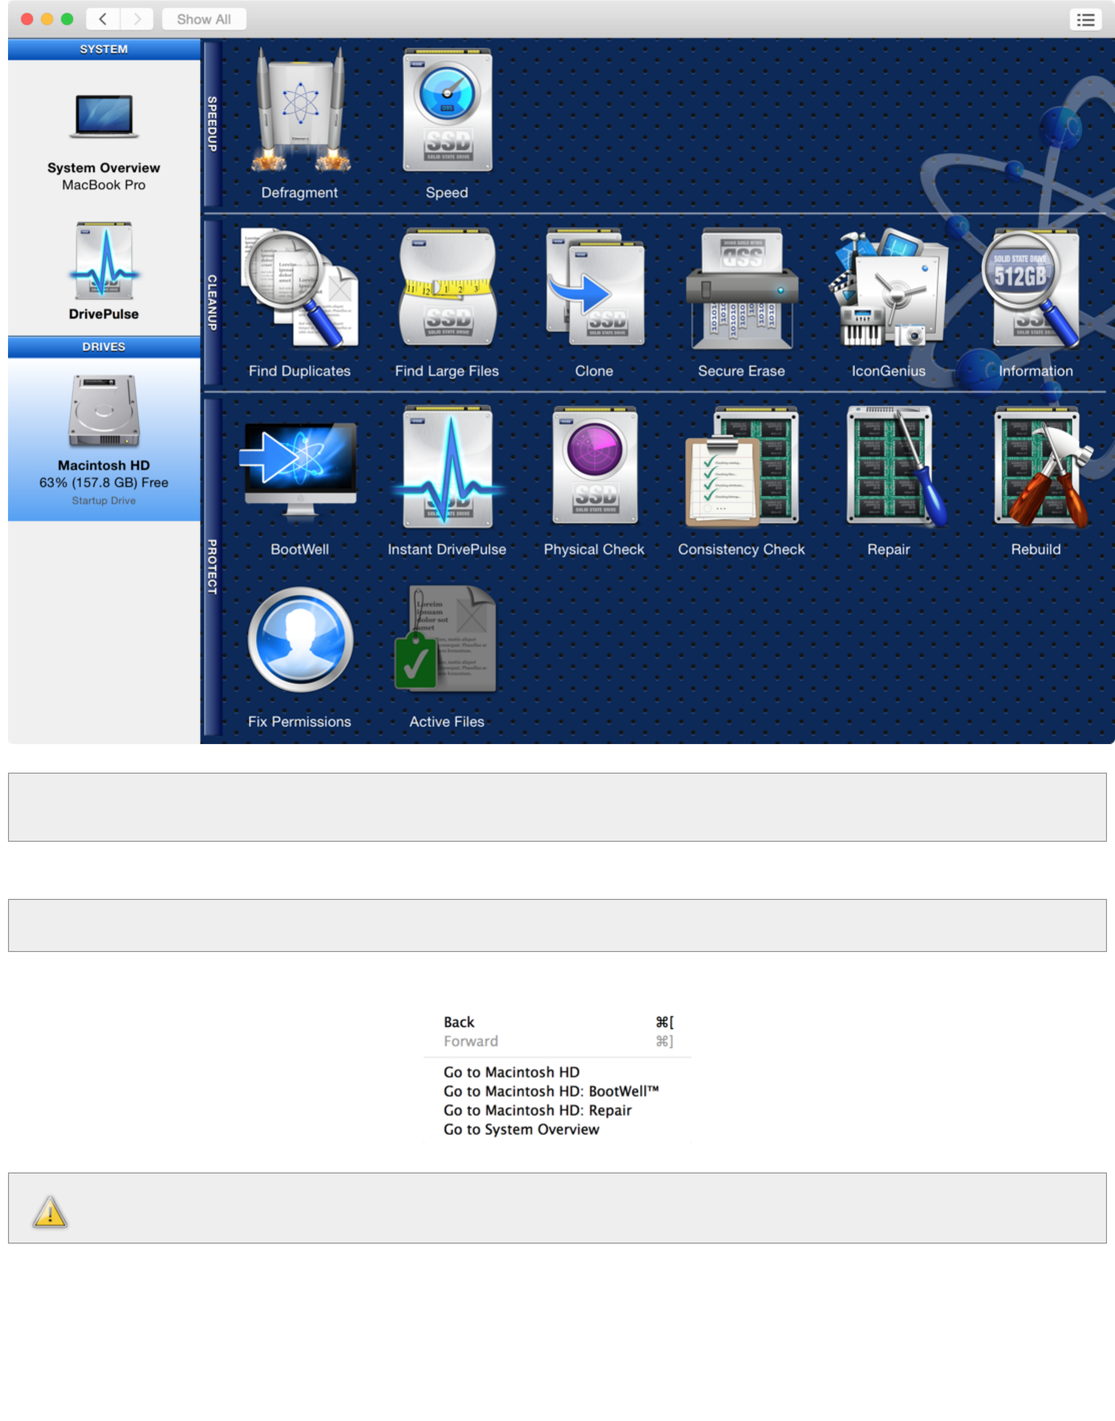Click the Show All button

click(204, 19)
